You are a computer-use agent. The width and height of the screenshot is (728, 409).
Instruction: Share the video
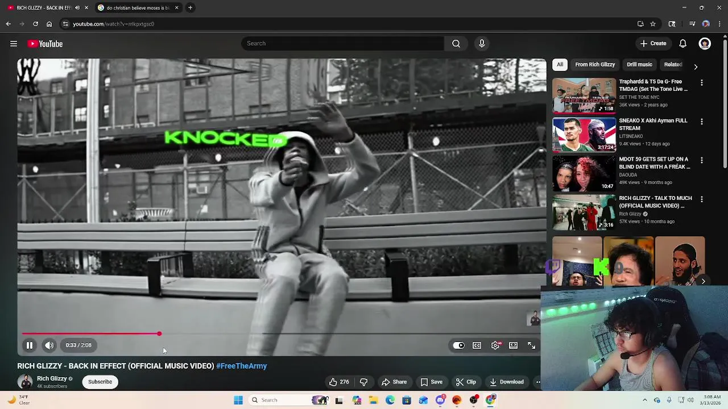(394, 382)
